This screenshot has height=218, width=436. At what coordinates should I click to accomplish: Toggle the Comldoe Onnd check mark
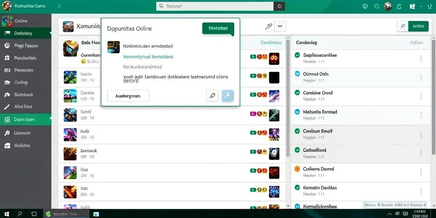[297, 92]
